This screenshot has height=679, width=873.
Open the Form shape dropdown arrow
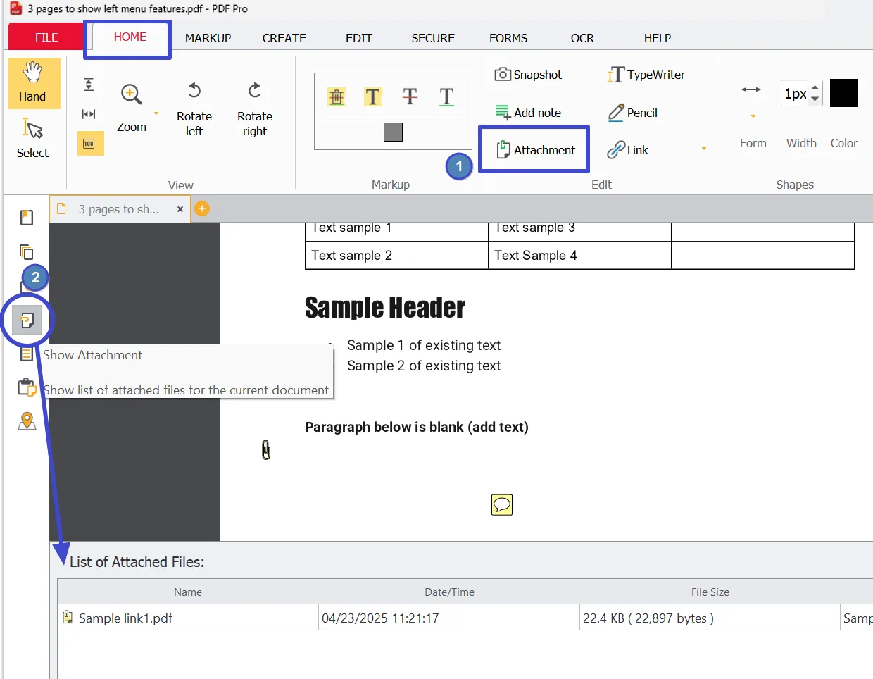(753, 116)
